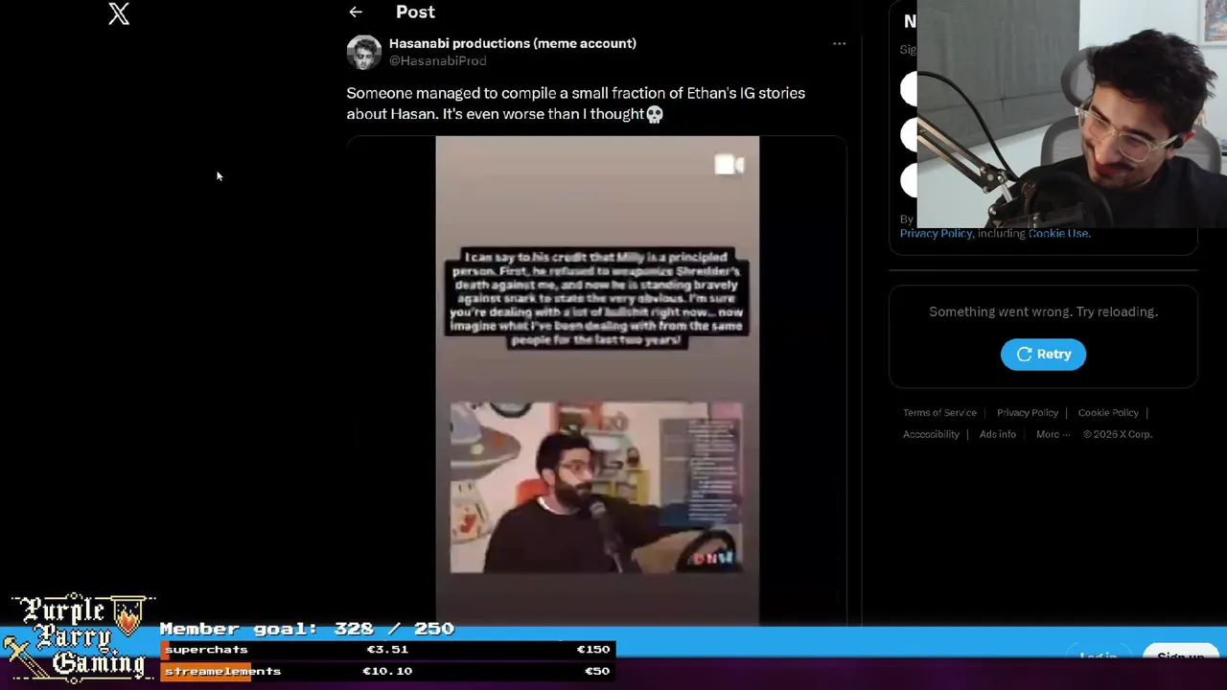
Task: Open the Privacy Policy link in signup box
Action: pyautogui.click(x=936, y=234)
